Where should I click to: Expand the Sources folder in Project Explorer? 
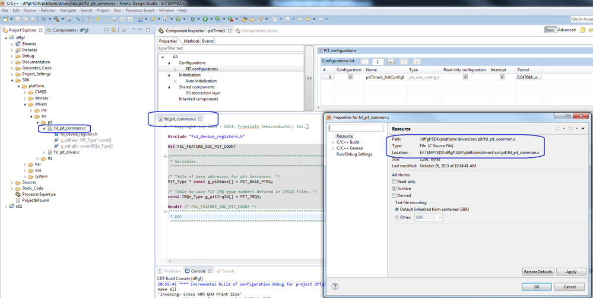(12, 182)
